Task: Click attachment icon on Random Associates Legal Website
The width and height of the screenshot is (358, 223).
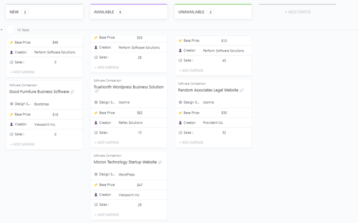Action: (241, 90)
